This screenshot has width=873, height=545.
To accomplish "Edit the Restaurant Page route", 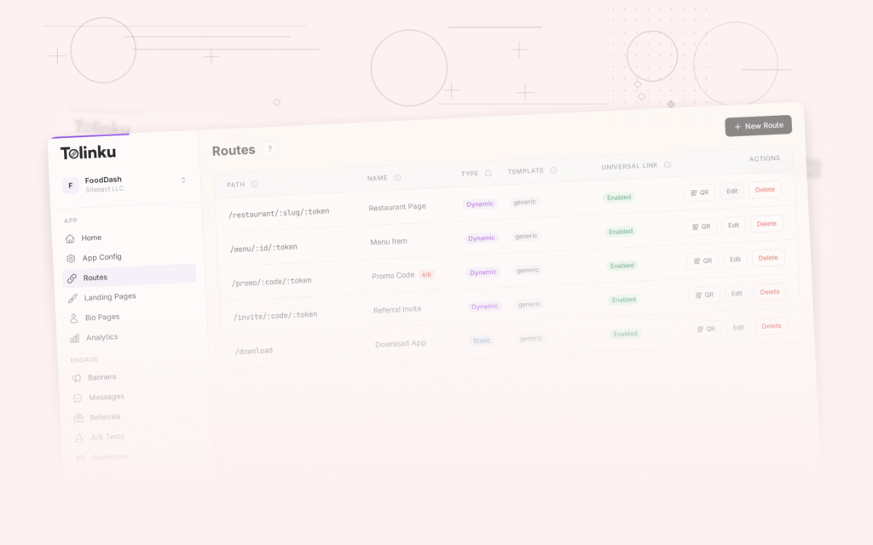I will tap(731, 191).
